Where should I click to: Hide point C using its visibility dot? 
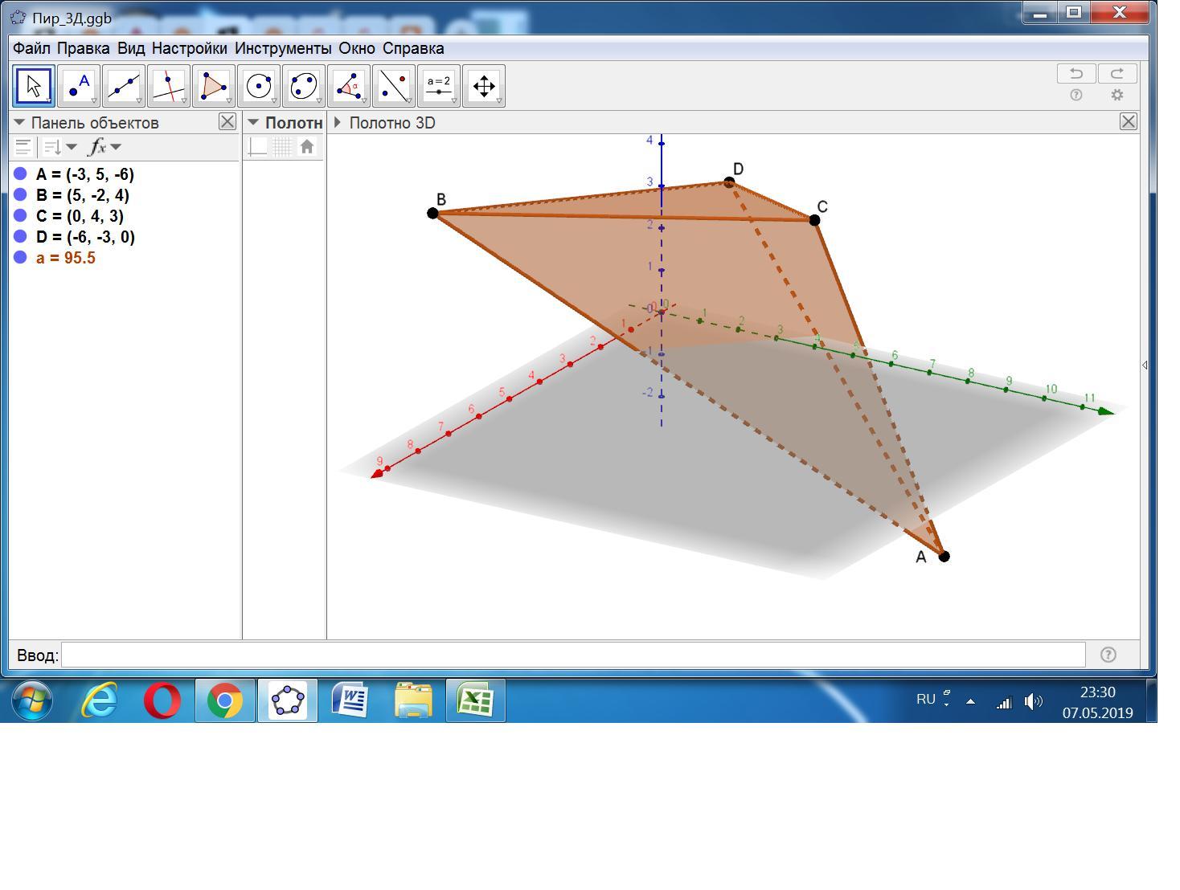(x=21, y=215)
